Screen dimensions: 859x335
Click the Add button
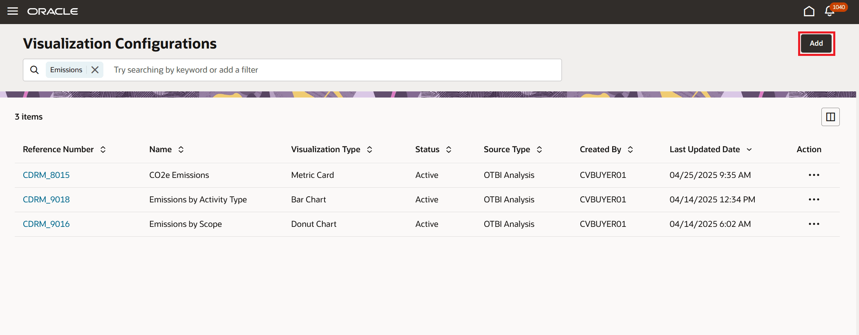(x=816, y=43)
